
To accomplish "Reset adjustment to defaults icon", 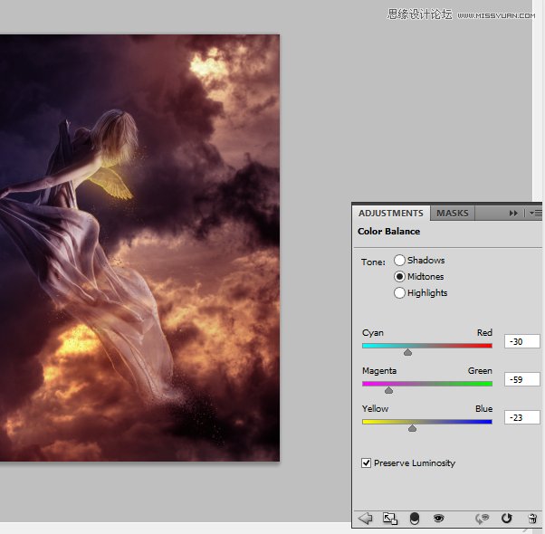I will coord(507,519).
